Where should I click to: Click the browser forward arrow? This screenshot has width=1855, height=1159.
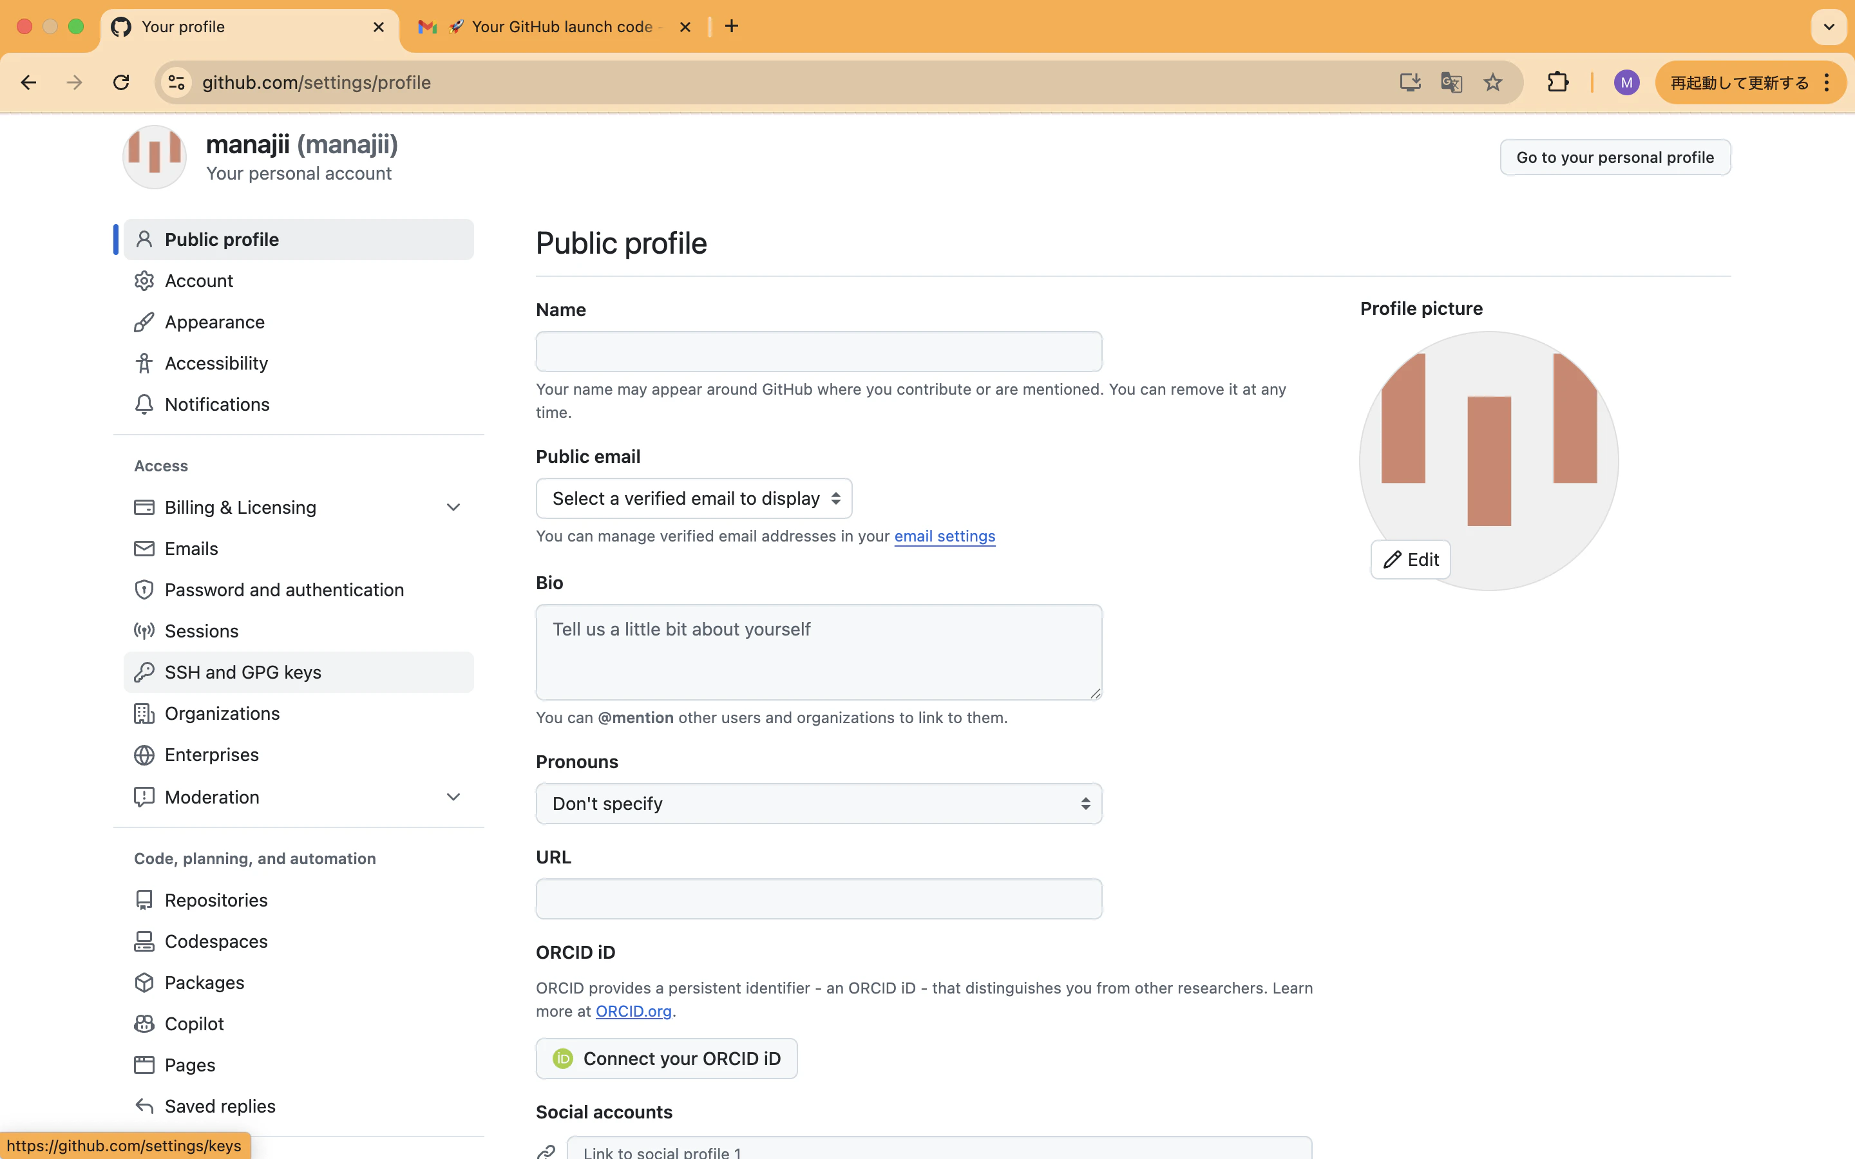(x=74, y=83)
